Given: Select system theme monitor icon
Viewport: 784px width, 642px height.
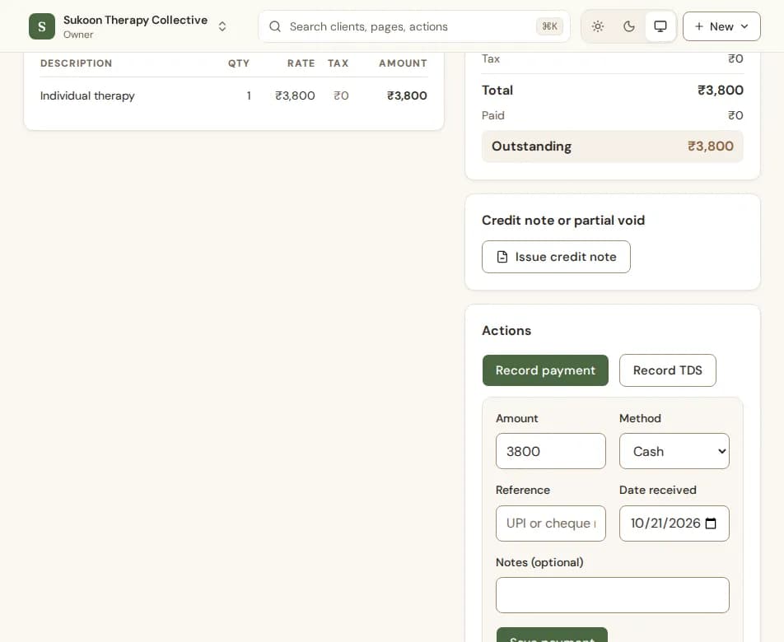Looking at the screenshot, I should [660, 26].
